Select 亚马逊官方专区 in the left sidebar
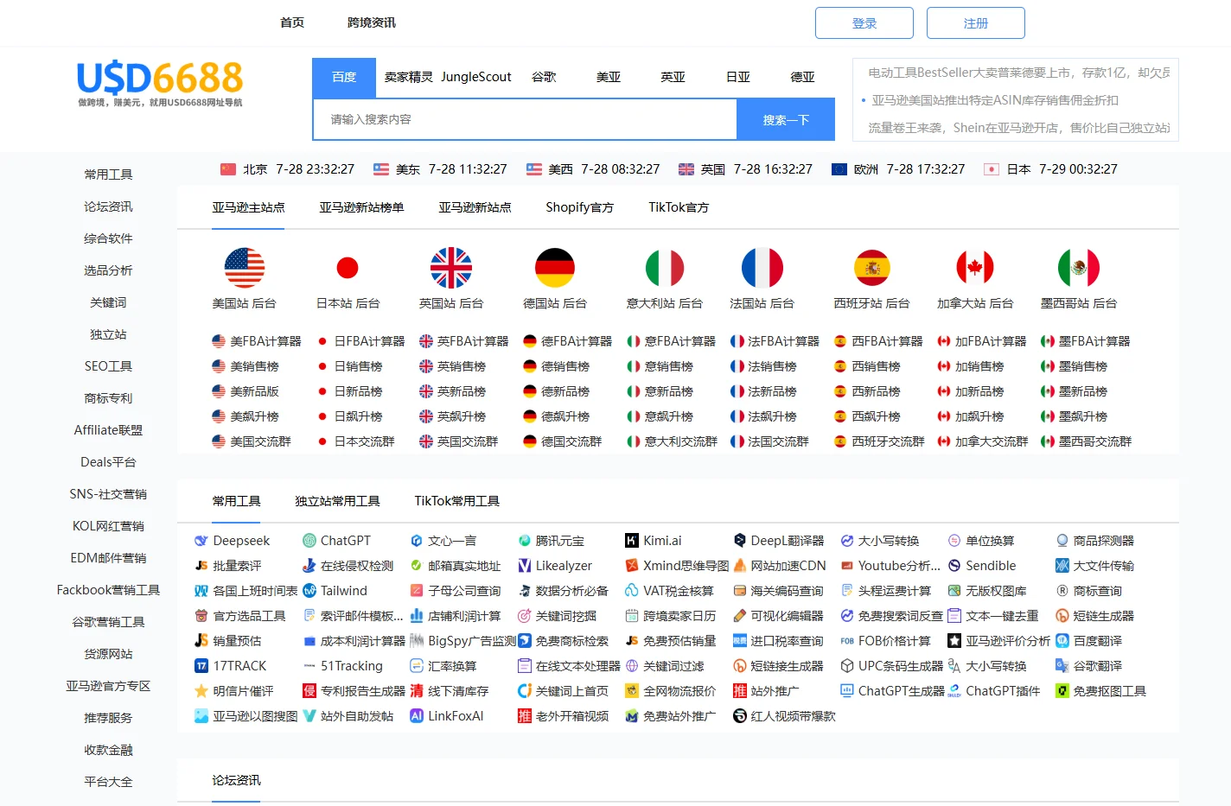 [x=108, y=686]
